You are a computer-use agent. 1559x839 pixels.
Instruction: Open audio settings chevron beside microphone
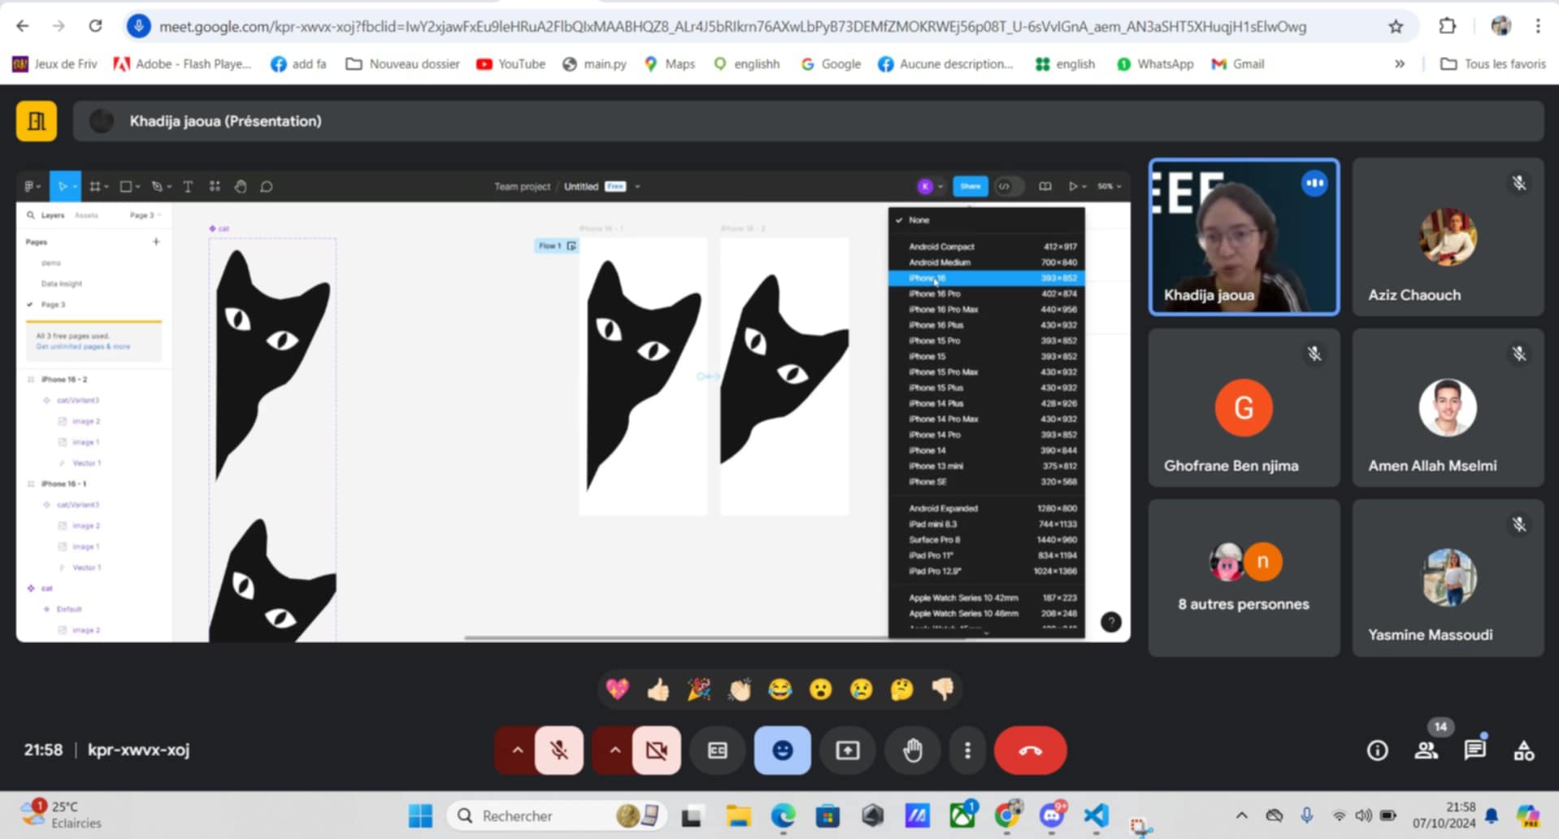[517, 750]
